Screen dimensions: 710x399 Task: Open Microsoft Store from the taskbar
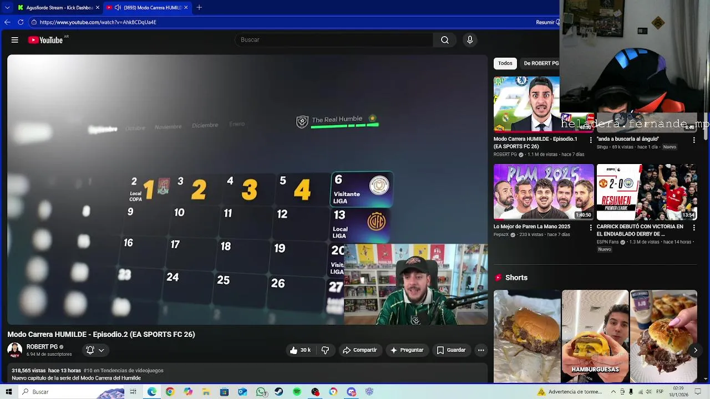[x=224, y=392]
